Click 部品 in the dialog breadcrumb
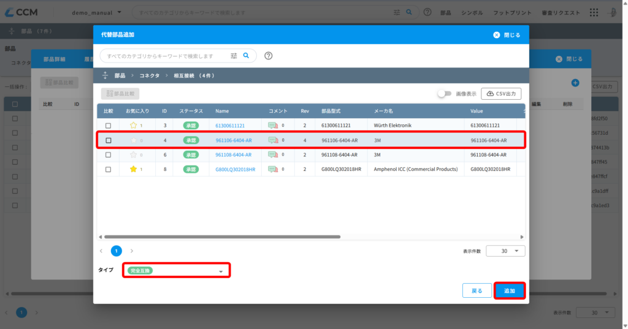 click(120, 75)
